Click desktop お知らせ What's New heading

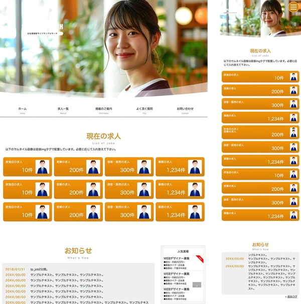tap(78, 253)
